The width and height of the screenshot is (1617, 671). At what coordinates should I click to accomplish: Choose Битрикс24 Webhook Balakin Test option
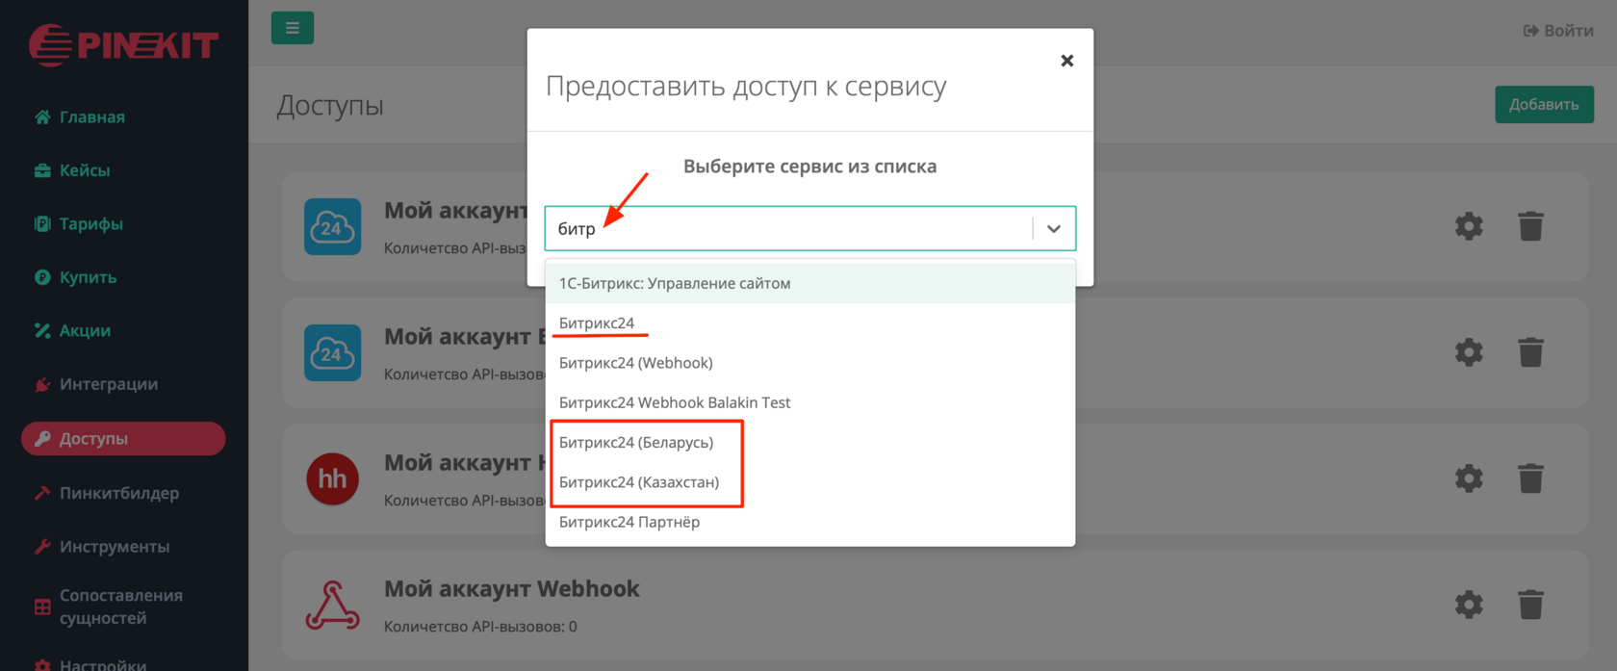pos(810,402)
